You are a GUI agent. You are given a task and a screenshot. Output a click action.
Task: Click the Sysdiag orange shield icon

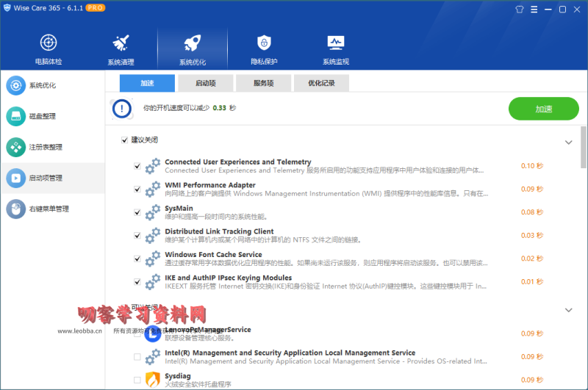pos(153,380)
